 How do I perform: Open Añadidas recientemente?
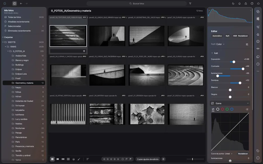pyautogui.click(x=24, y=22)
